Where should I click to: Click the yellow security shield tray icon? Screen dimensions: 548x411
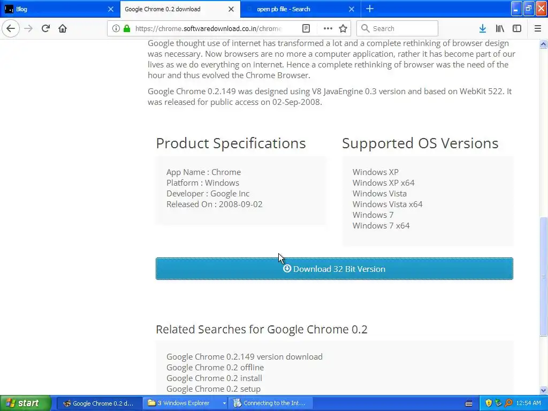(x=489, y=403)
